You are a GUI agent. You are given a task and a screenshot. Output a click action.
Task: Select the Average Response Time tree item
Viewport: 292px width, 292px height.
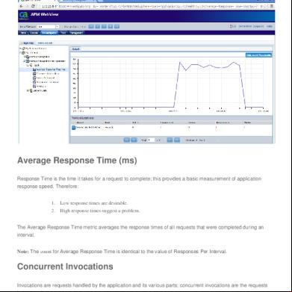coord(49,69)
